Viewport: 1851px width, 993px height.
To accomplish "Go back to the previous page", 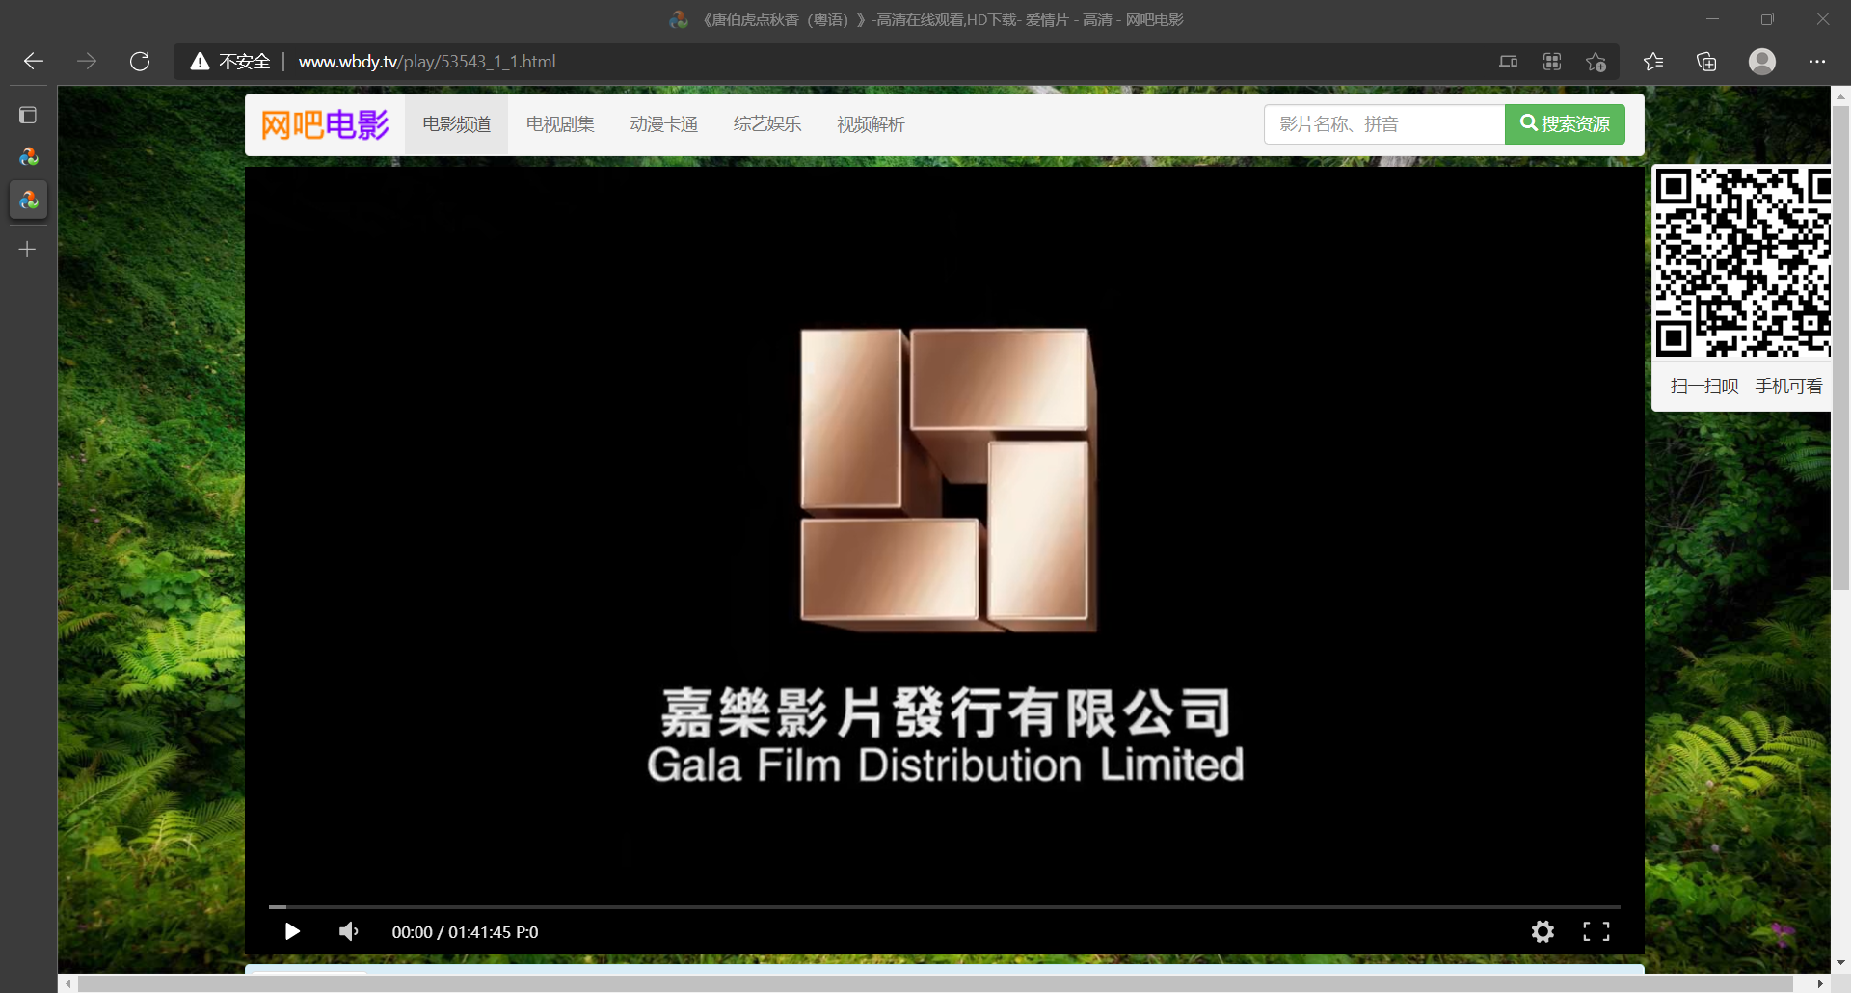I will click(34, 62).
